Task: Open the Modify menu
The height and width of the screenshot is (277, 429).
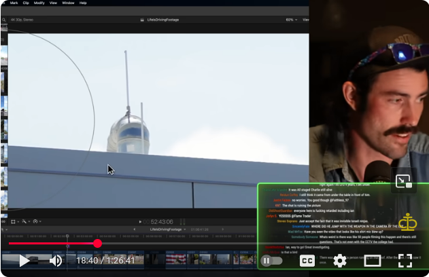Action: tap(39, 3)
